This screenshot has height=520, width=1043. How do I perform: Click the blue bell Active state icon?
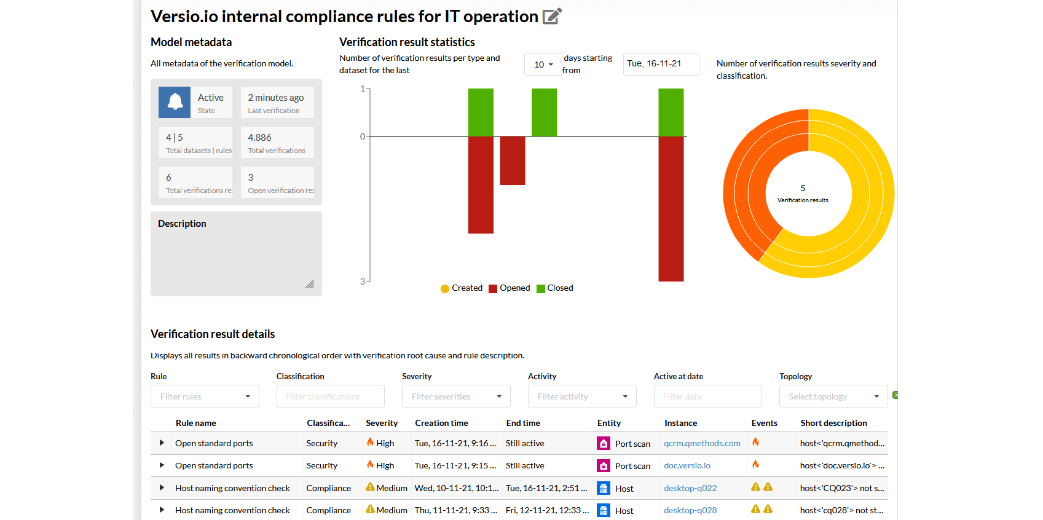tap(175, 102)
